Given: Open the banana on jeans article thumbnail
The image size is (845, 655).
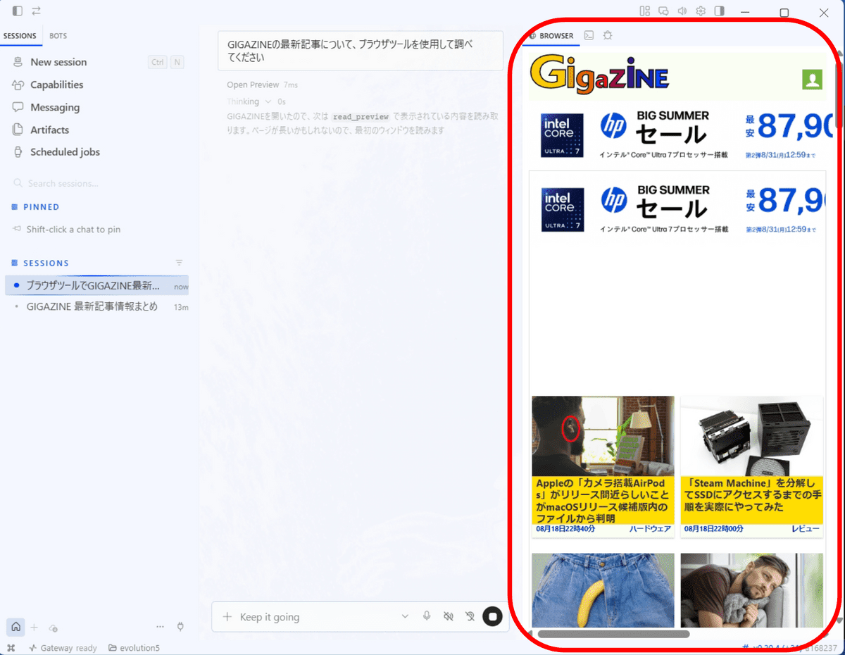Looking at the screenshot, I should (x=603, y=590).
